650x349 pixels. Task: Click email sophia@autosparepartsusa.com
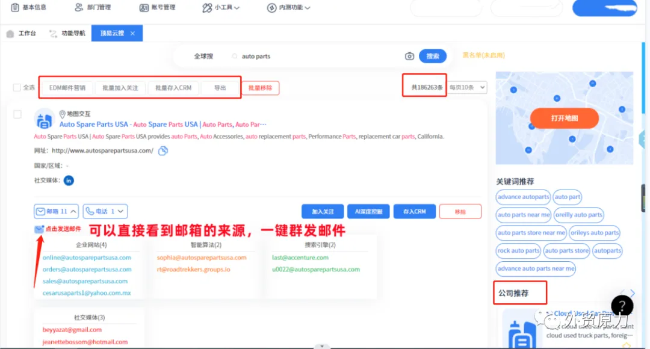click(x=202, y=258)
